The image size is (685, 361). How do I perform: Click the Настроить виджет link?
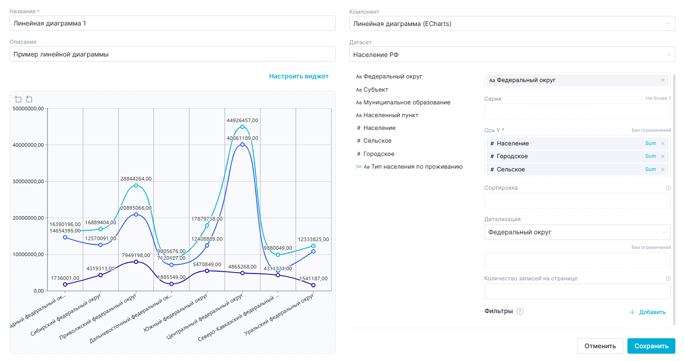[299, 76]
